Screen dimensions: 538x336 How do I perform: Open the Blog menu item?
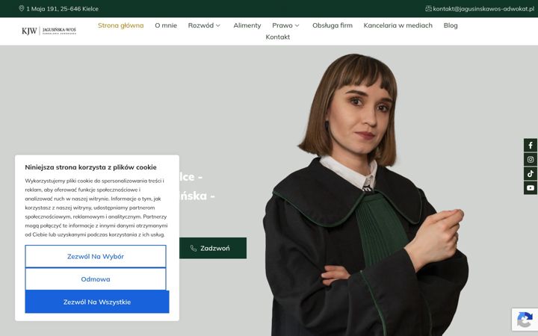451,25
